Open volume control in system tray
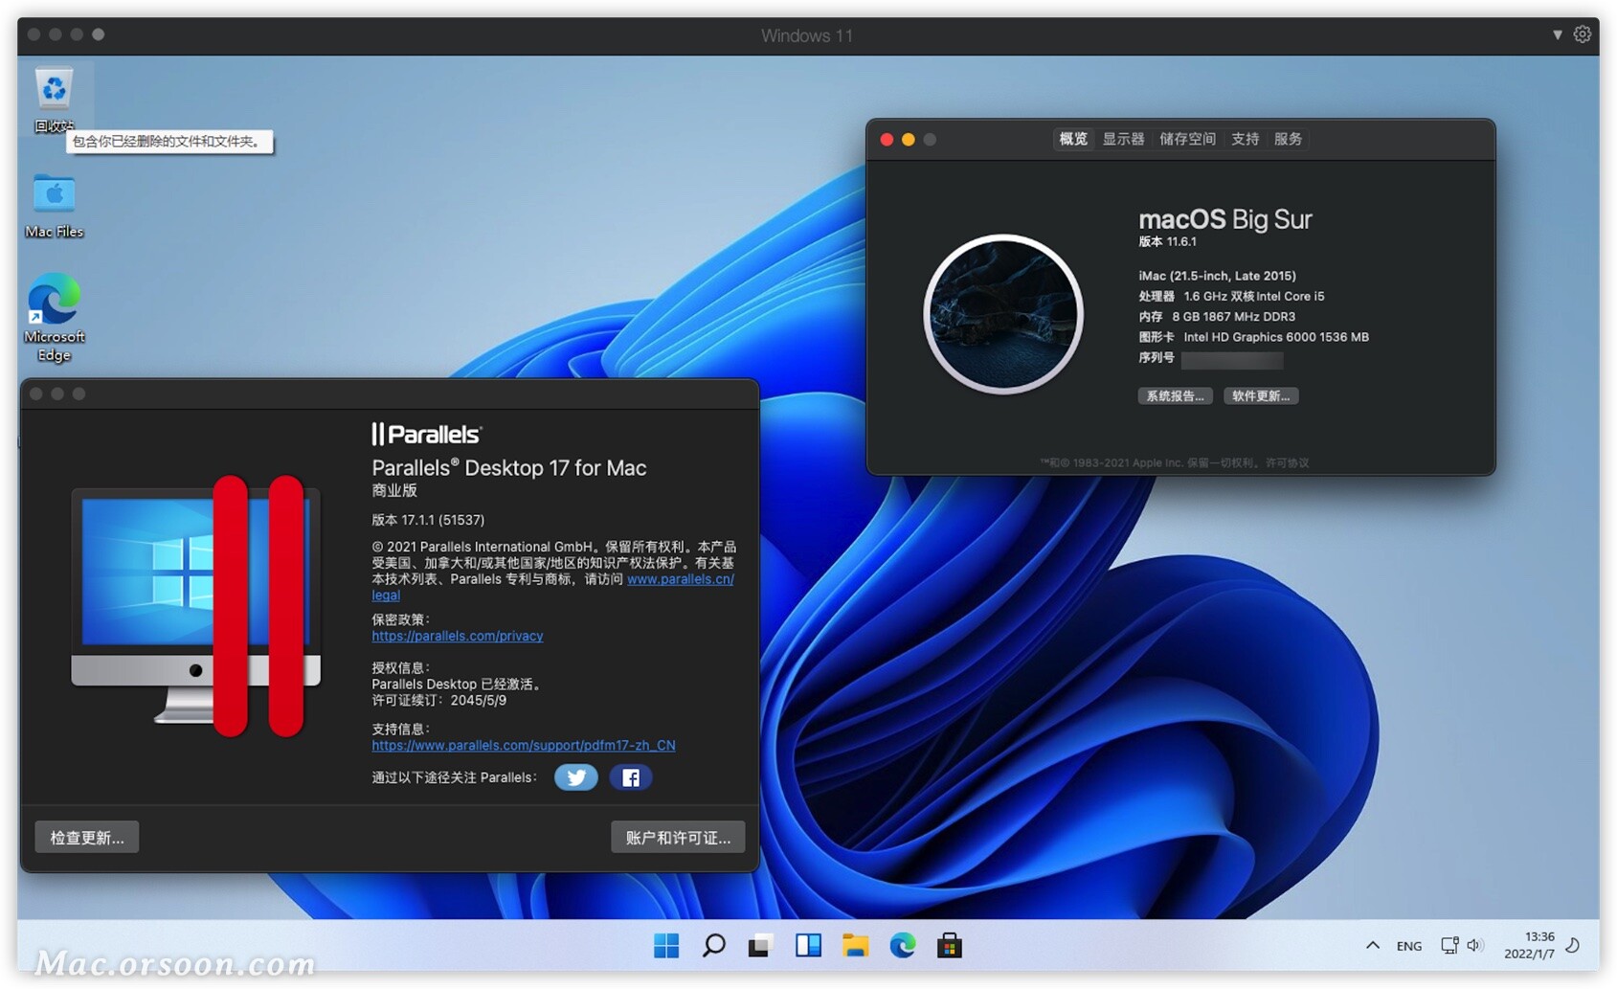1617x989 pixels. point(1474,946)
